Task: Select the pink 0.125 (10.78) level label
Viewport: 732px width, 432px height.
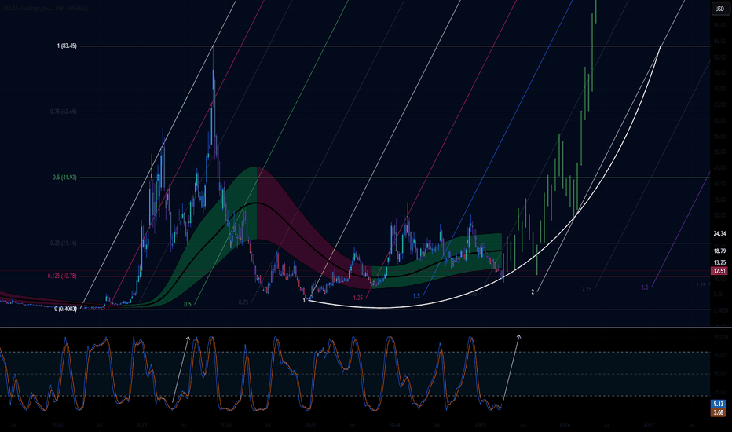Action: click(62, 276)
